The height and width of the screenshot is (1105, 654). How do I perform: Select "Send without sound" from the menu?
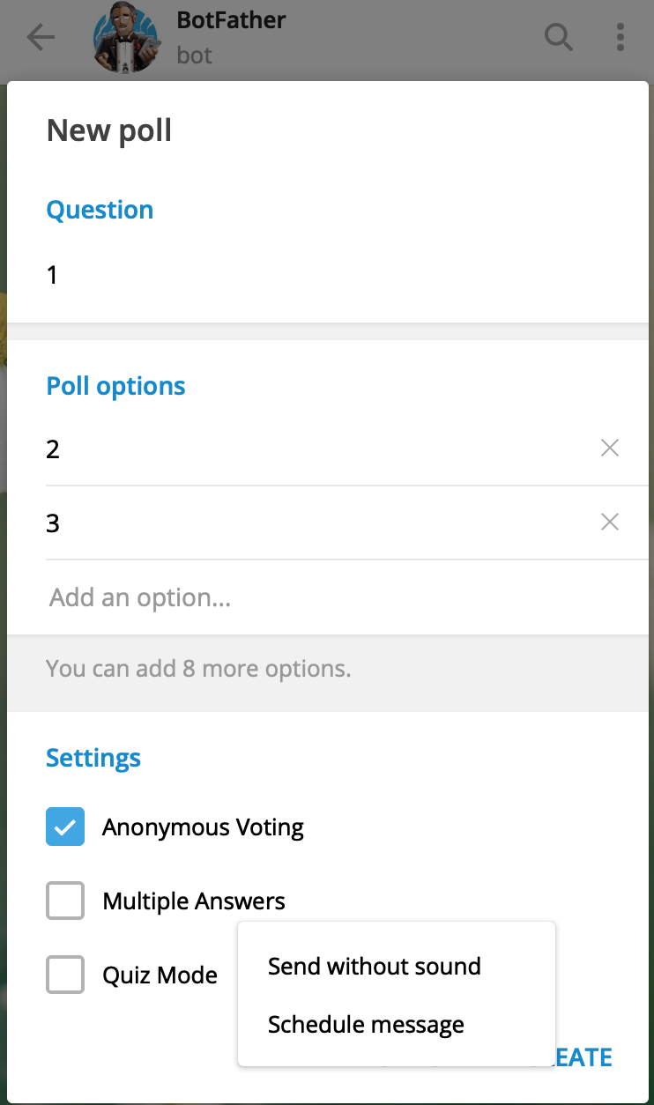pos(374,966)
